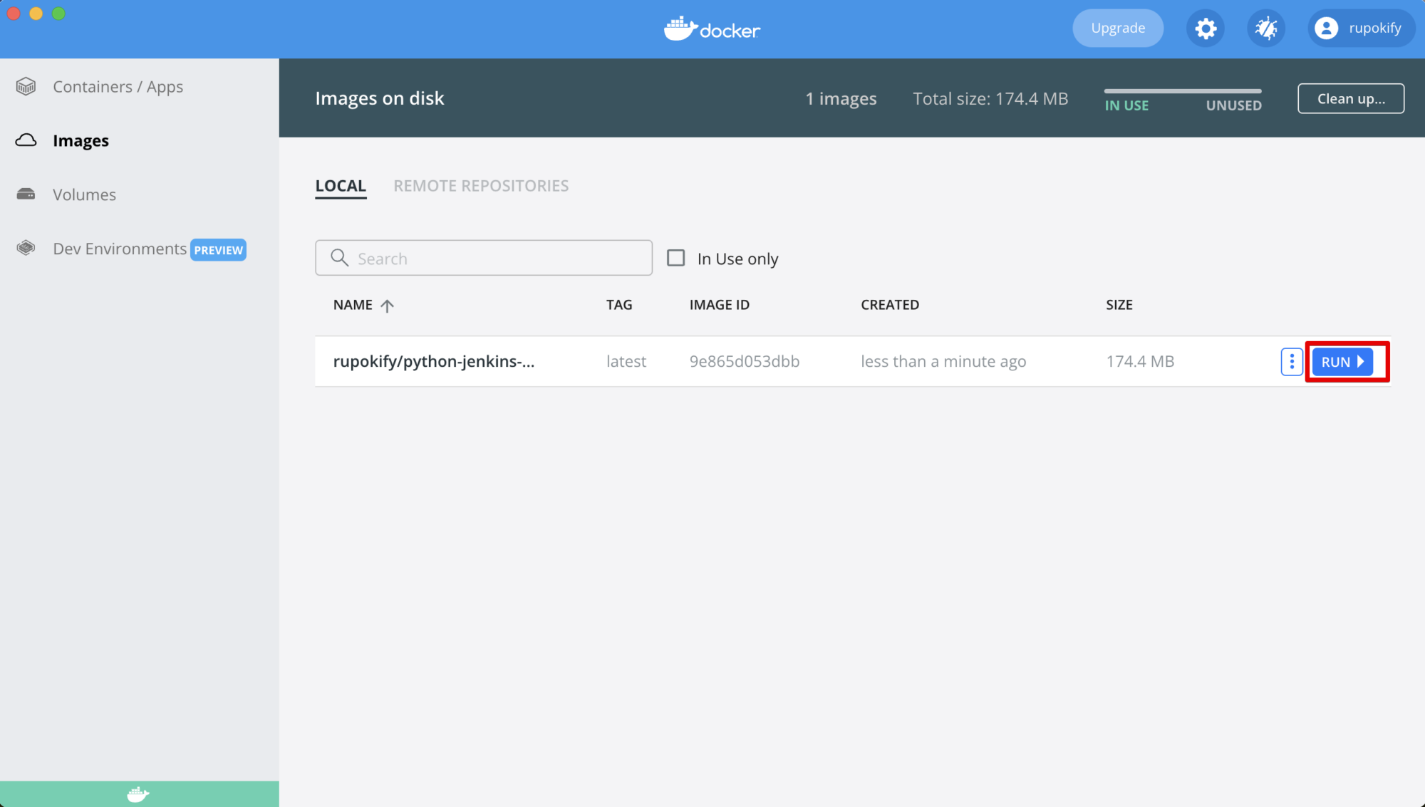
Task: Select the rupokify/python-jenkins-... image name
Action: coord(433,362)
